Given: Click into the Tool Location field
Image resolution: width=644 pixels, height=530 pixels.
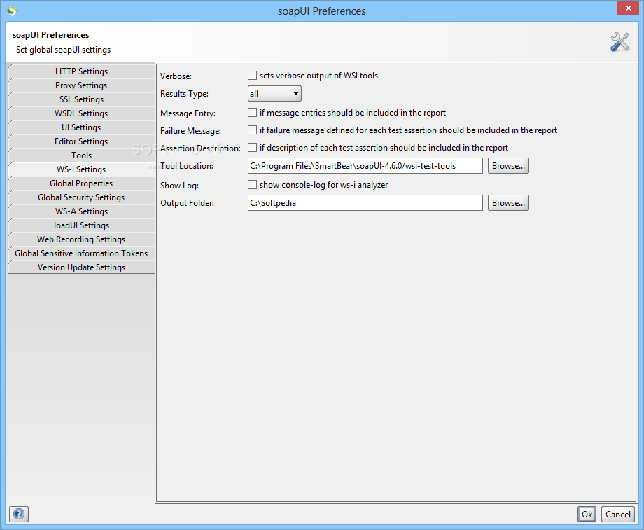Looking at the screenshot, I should point(365,165).
